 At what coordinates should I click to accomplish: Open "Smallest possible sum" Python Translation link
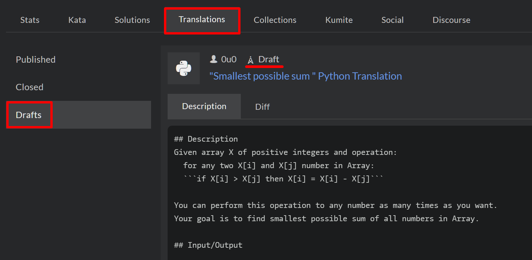(305, 76)
